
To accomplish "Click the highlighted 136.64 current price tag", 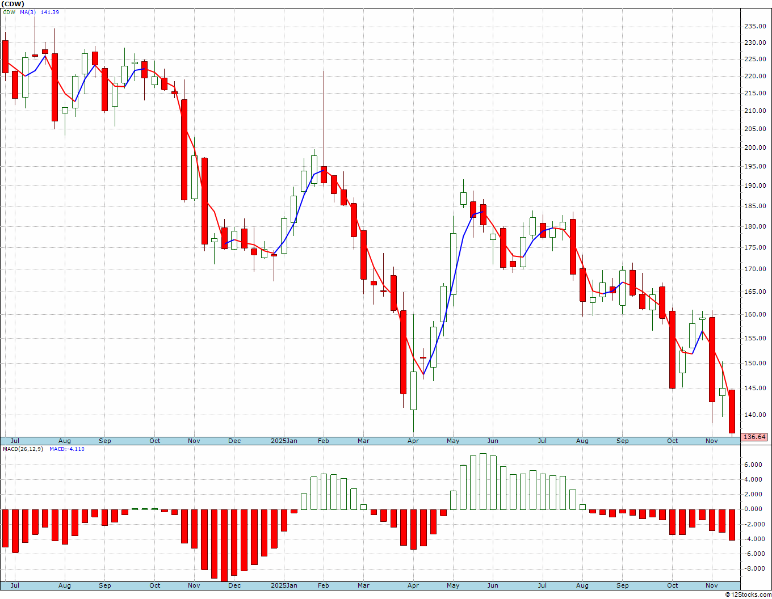I will 754,437.
